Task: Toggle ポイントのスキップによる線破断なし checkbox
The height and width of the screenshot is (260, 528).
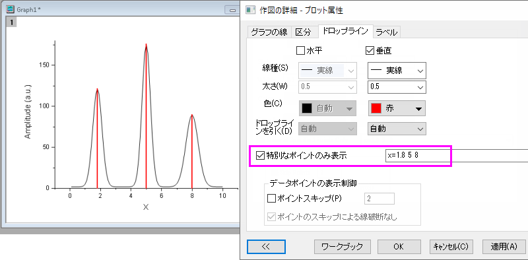Action: (271, 216)
